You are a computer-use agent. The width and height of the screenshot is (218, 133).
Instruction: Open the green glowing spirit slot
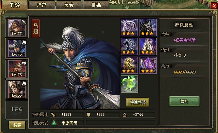tap(129, 84)
